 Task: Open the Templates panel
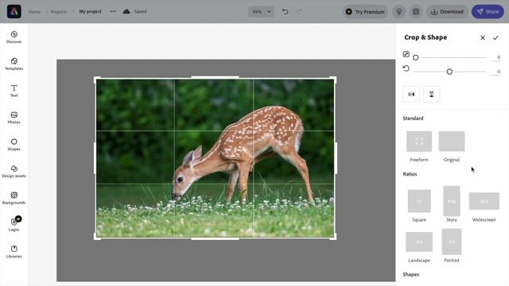14,64
